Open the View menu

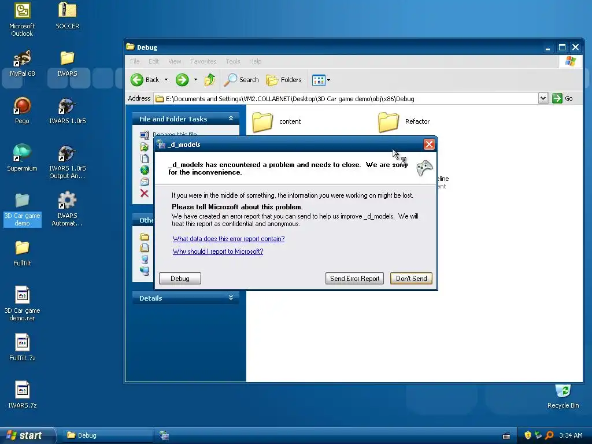point(175,61)
